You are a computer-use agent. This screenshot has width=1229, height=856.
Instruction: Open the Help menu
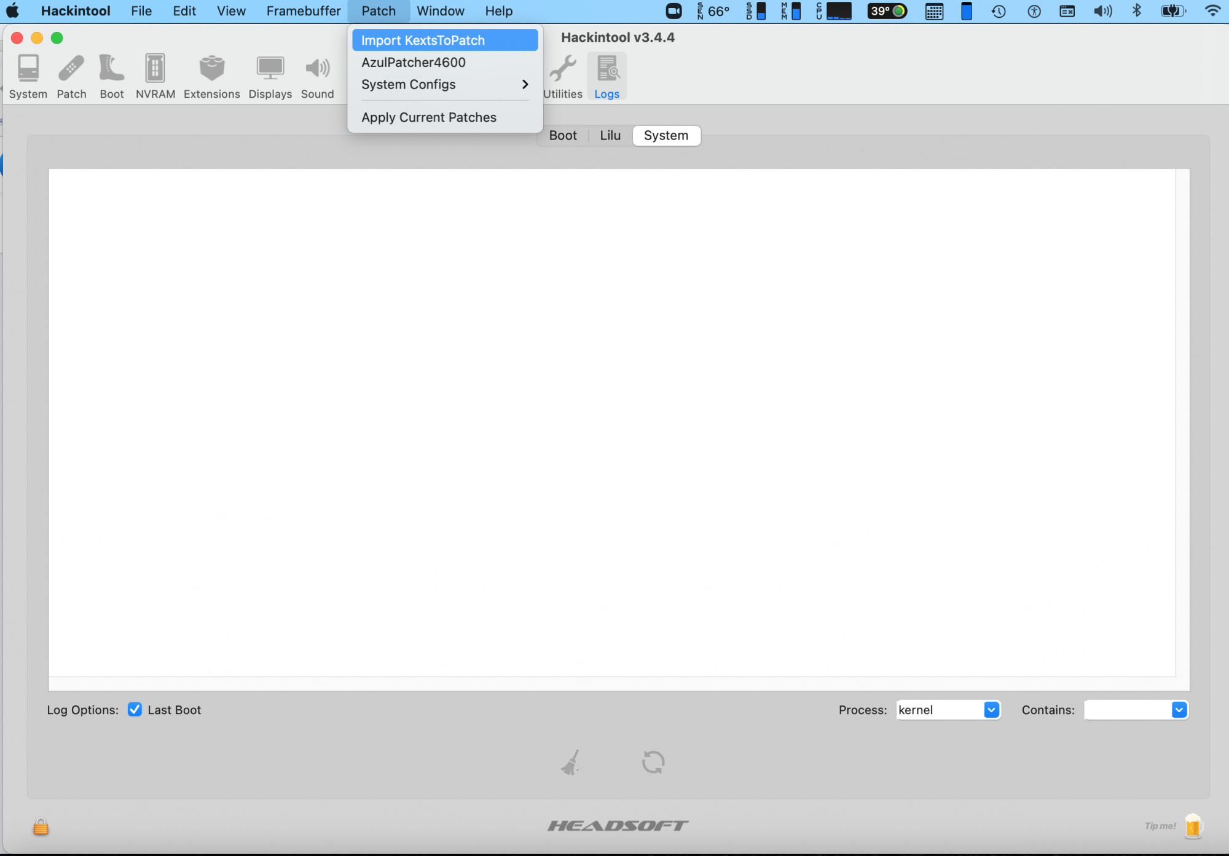498,11
